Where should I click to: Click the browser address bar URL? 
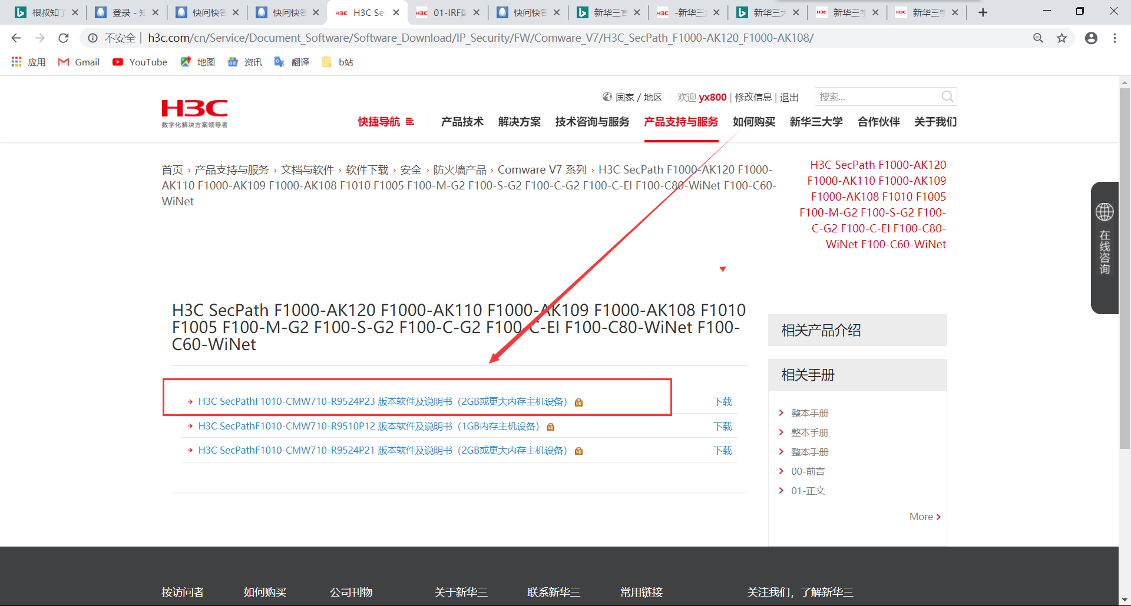pos(481,38)
